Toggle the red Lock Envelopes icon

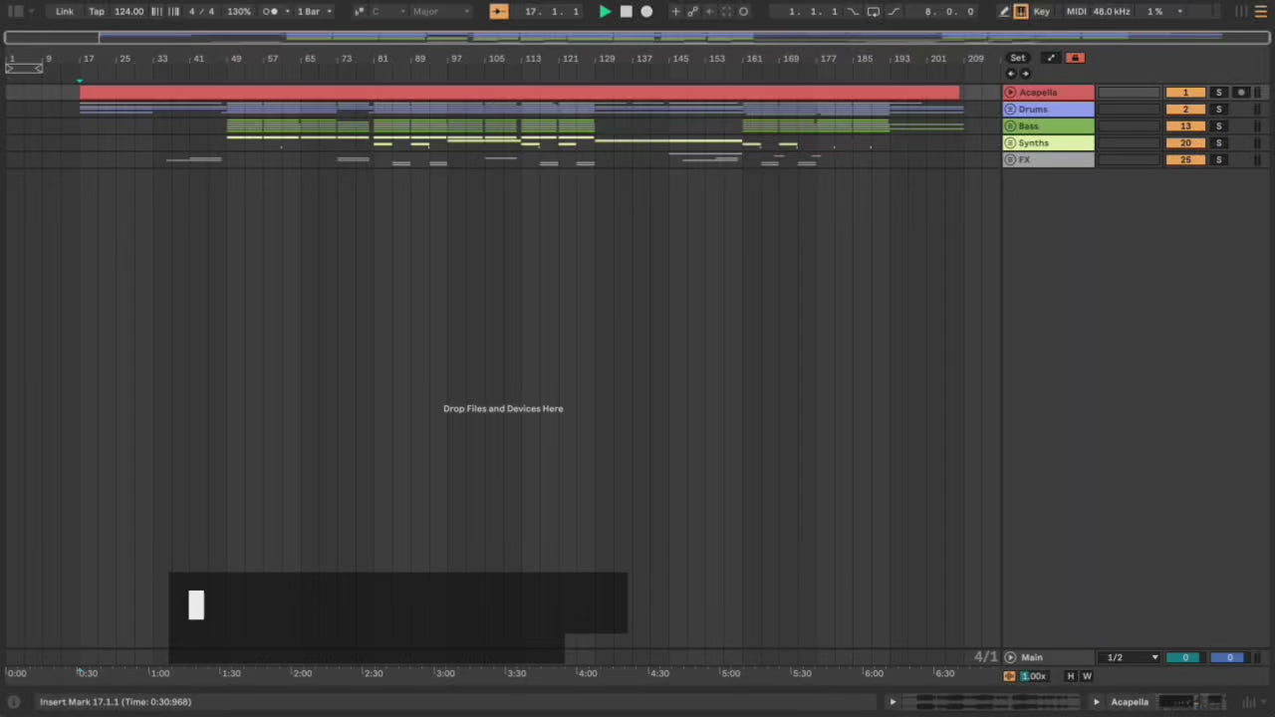[1075, 58]
